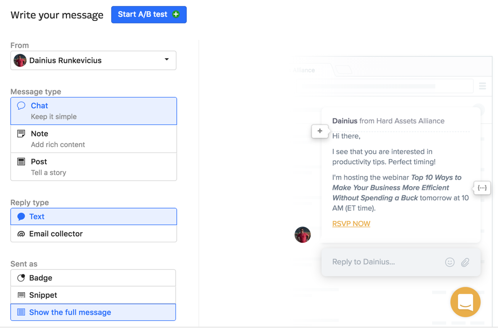Click the emoji smiley icon in reply box
Image resolution: width=498 pixels, height=328 pixels.
[449, 262]
